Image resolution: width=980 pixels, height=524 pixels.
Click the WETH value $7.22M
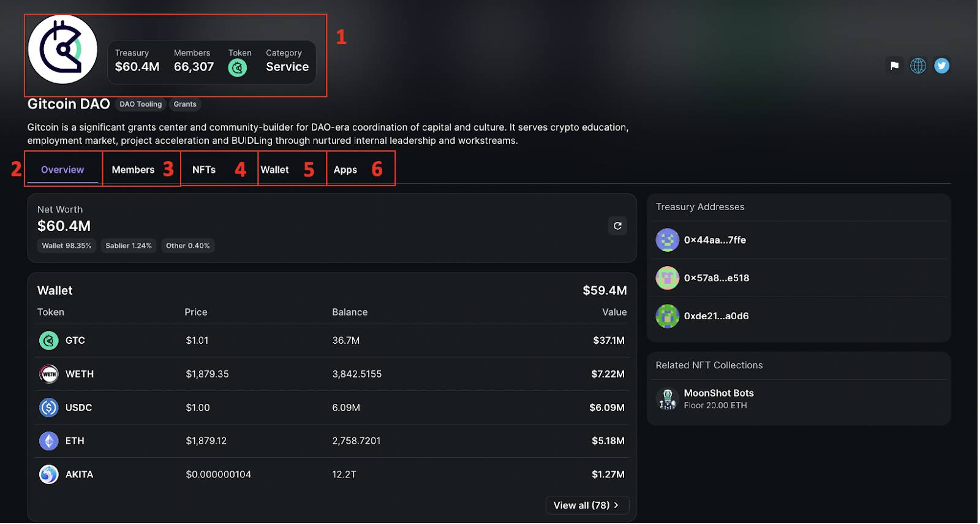click(608, 374)
